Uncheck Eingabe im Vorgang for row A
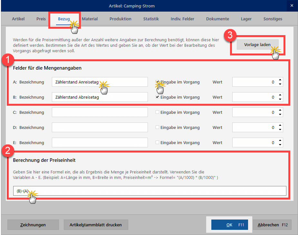The image size is (298, 235). (x=158, y=82)
